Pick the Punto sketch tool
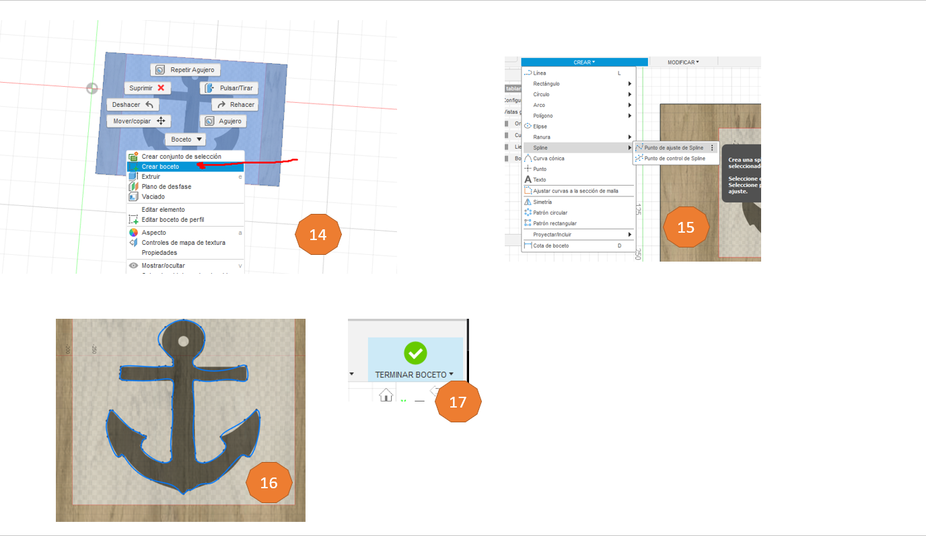This screenshot has width=926, height=536. click(x=578, y=169)
